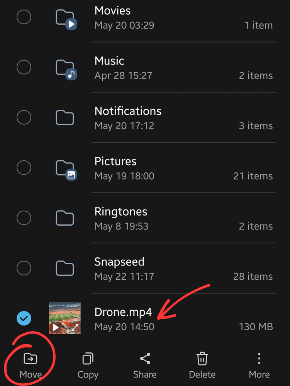Tap the Share icon
290x386 pixels.
point(145,359)
